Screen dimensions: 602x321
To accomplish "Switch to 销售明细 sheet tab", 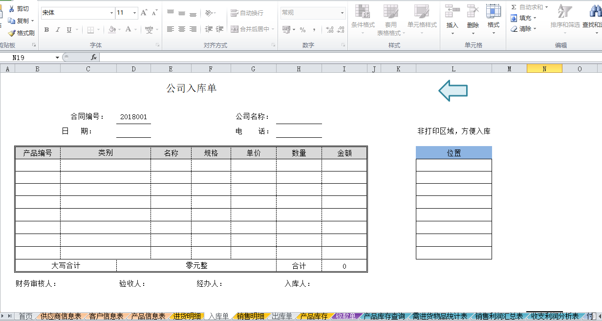I will point(250,317).
